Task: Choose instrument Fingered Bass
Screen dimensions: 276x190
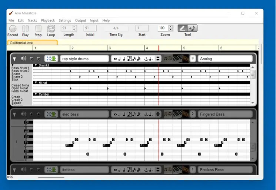Action: pyautogui.click(x=225, y=114)
